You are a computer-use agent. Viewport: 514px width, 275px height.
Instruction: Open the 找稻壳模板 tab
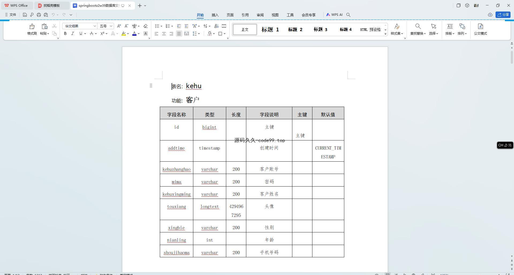pos(52,5)
